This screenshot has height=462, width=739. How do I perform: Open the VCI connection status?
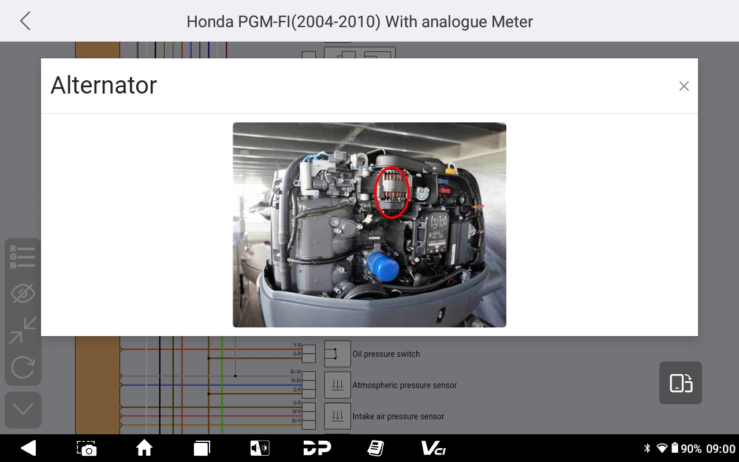pos(433,448)
